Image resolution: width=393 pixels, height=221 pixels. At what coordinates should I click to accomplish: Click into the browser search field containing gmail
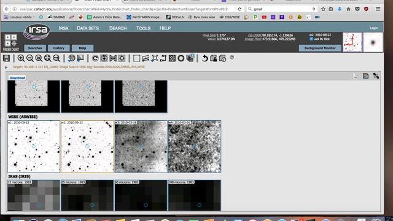(x=282, y=9)
